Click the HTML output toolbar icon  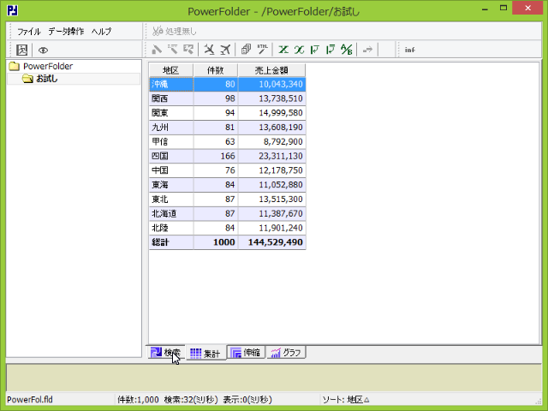pos(262,50)
